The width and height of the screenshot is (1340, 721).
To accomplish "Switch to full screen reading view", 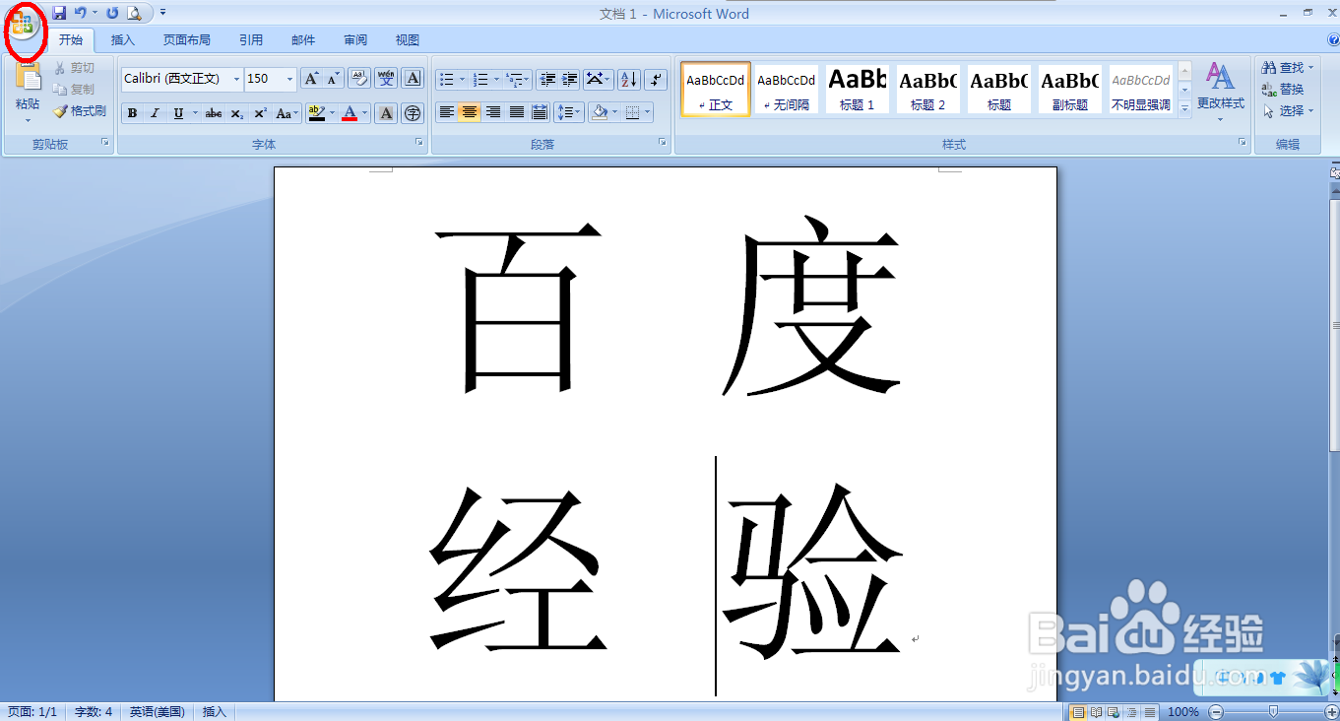I will coord(1096,712).
